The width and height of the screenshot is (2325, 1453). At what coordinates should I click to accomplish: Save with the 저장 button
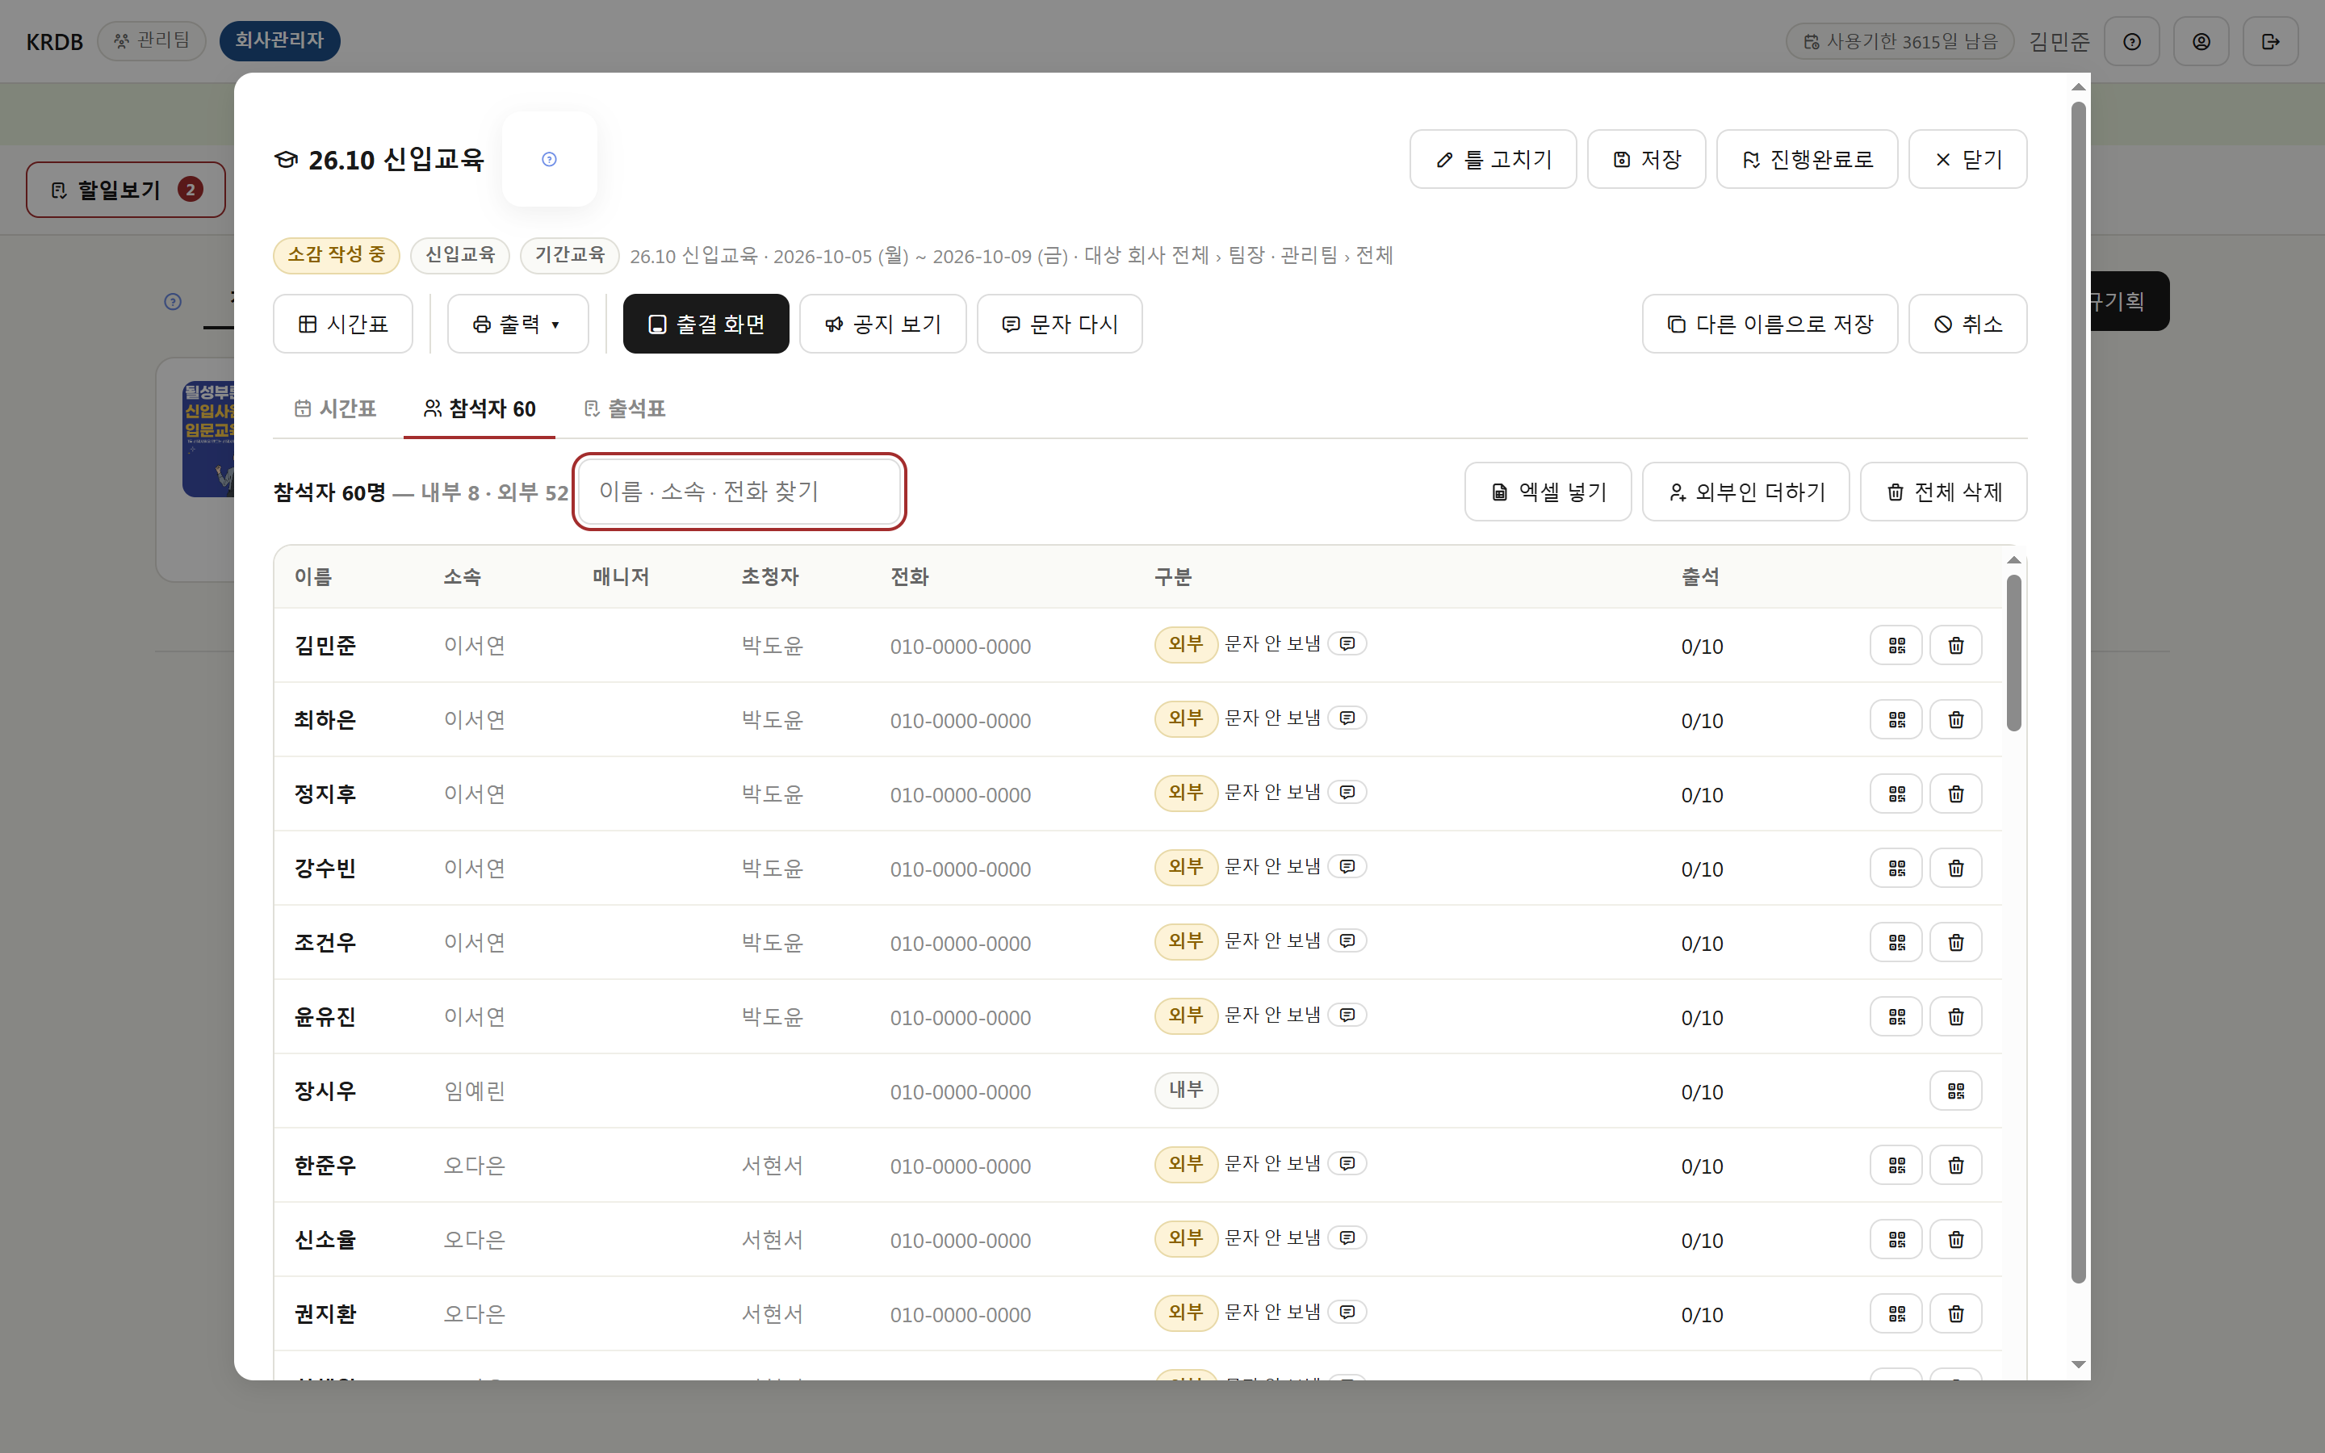[x=1646, y=160]
